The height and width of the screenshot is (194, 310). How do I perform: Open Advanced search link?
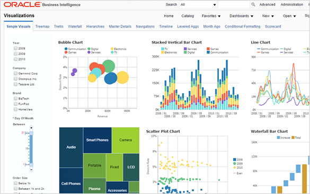(x=267, y=4)
